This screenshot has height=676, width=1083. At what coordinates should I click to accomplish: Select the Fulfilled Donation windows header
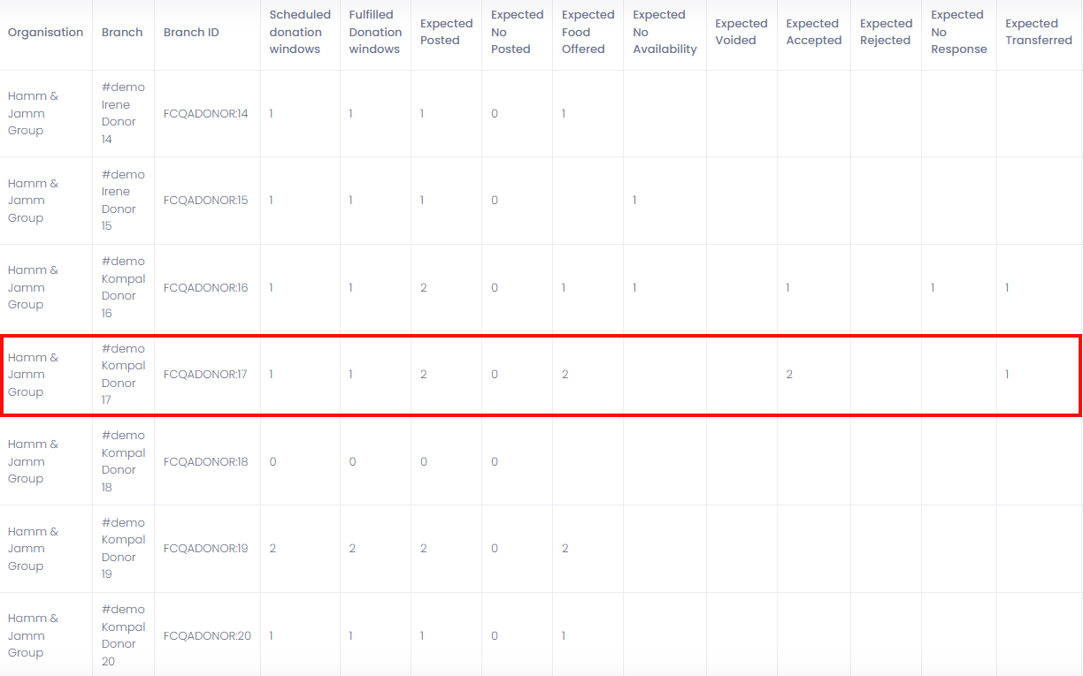pyautogui.click(x=374, y=33)
